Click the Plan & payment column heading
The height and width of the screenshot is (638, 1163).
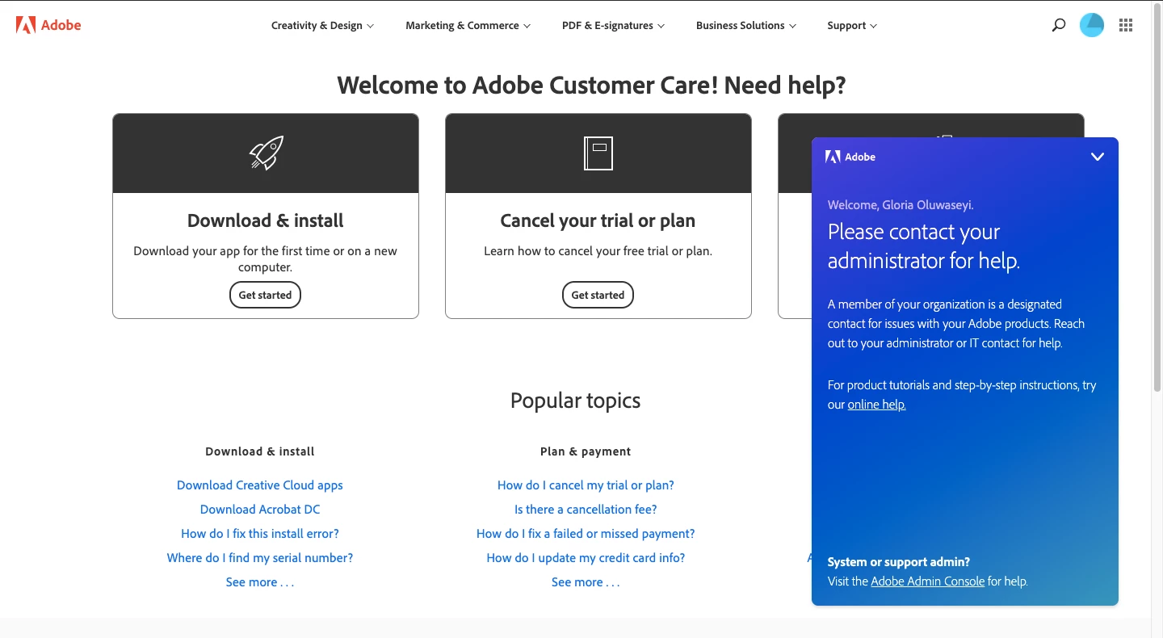click(586, 451)
